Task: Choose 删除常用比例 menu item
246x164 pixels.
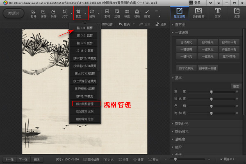Action: tap(84, 119)
